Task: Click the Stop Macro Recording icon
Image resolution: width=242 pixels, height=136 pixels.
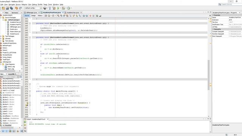Action: [93, 16]
